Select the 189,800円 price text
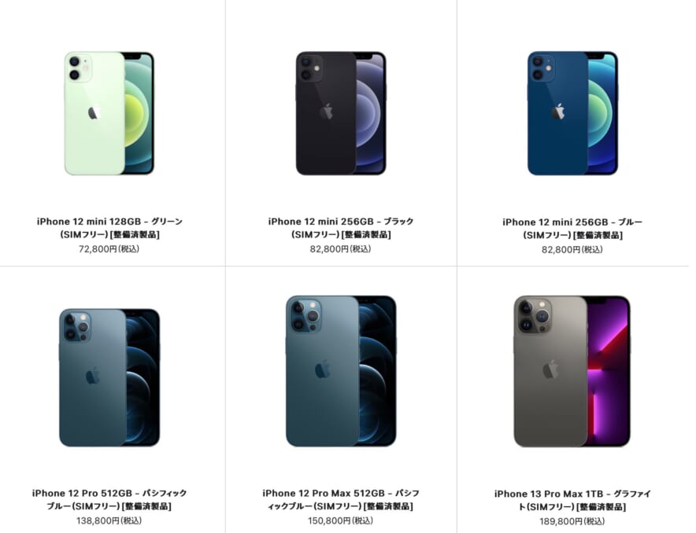696x533 pixels. [572, 521]
